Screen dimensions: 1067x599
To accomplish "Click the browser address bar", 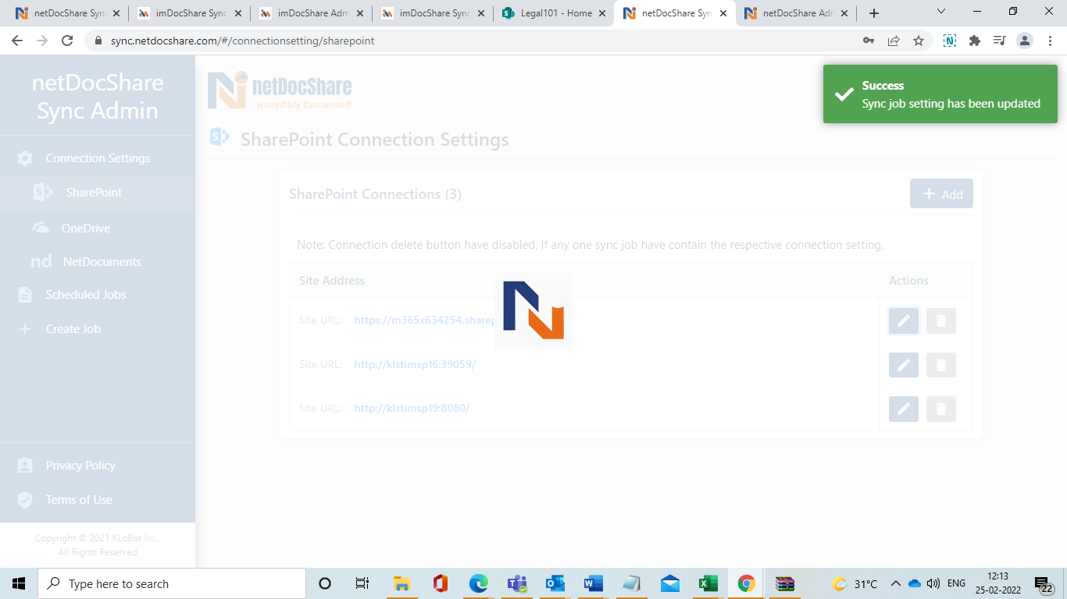I will 469,41.
